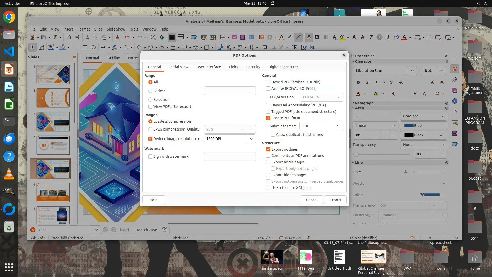The height and width of the screenshot is (277, 492).
Task: Click the Underline icon in Character panel
Action: tap(377, 82)
